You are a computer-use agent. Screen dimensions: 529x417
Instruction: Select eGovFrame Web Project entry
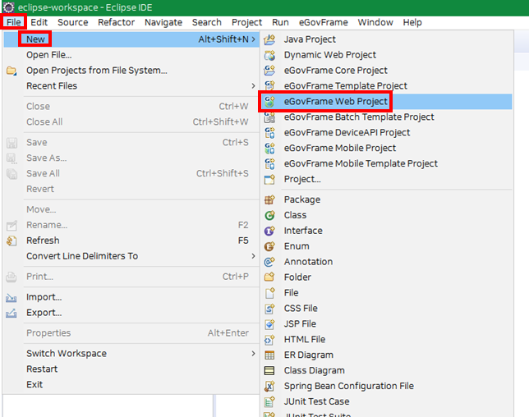[387, 102]
